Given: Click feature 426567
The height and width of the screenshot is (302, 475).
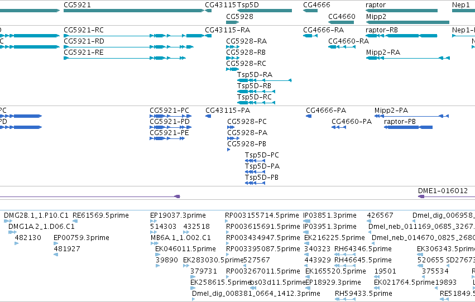Looking at the screenshot, I should coord(380,215).
